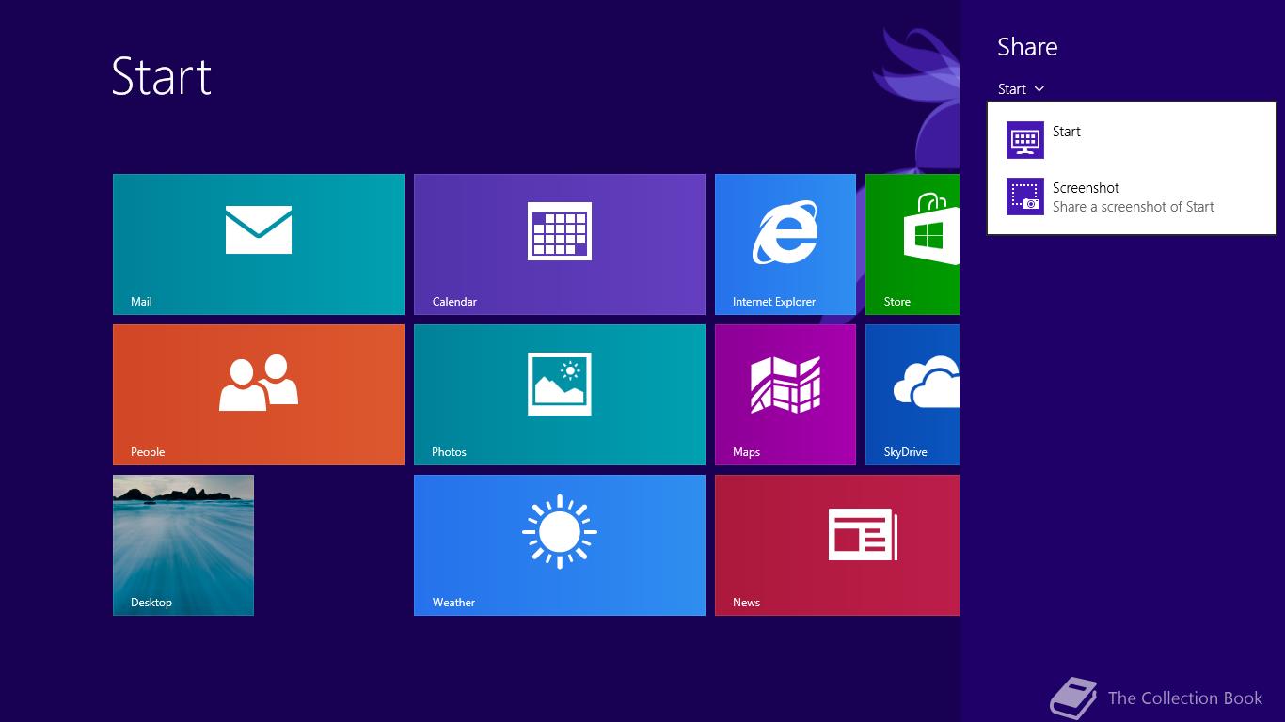Click the large Start screen title
Image resolution: width=1285 pixels, height=722 pixels.
click(x=162, y=76)
